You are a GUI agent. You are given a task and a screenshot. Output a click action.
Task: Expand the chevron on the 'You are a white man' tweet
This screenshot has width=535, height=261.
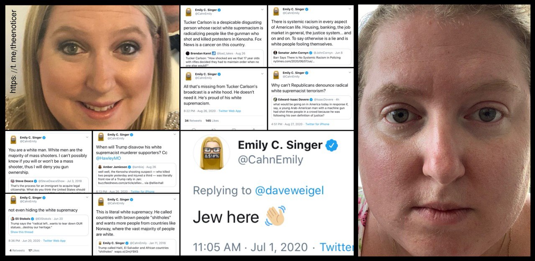point(87,137)
